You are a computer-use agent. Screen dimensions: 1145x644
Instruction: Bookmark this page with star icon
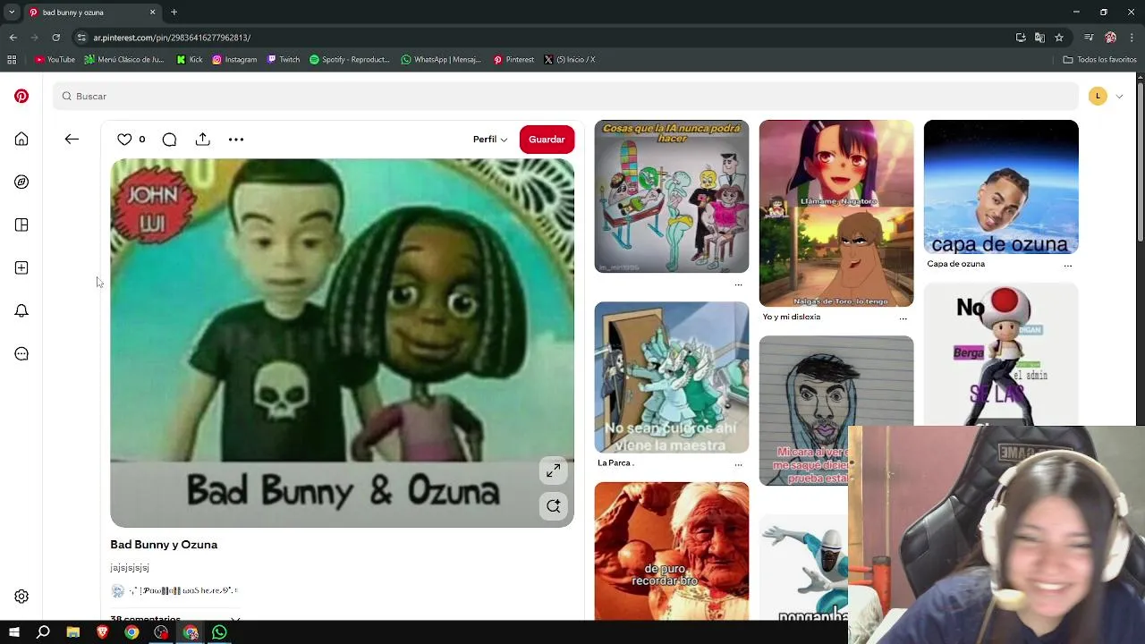(x=1059, y=38)
